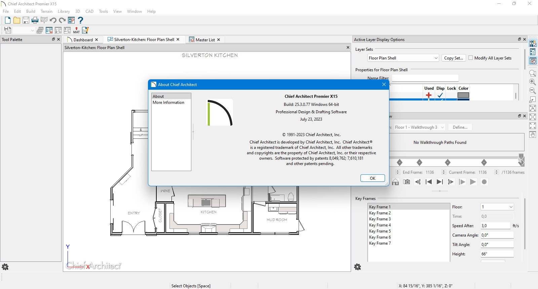Click the Zoom In magnifier icon

[x=533, y=82]
